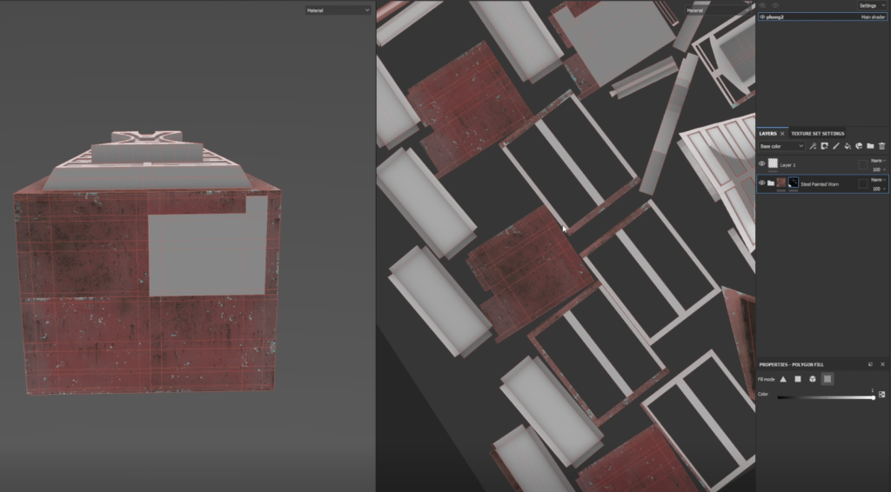The width and height of the screenshot is (891, 492).
Task: Click the smart material icon
Action: click(858, 146)
